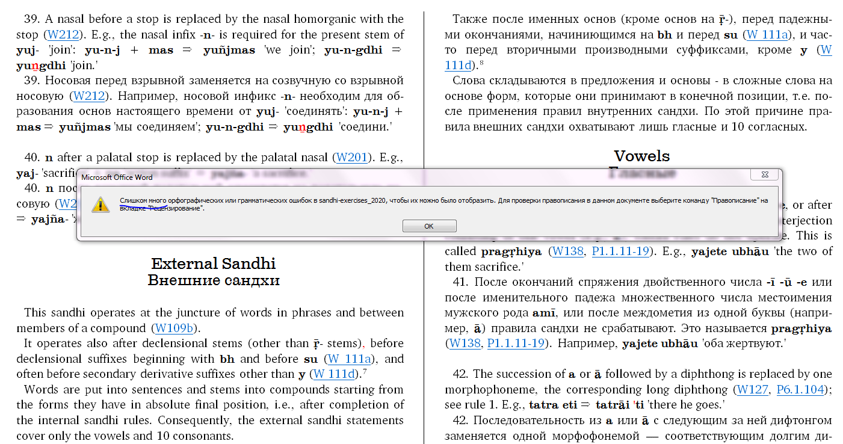The height and width of the screenshot is (444, 843).
Task: Click OK in the Word warning dialog
Action: (x=429, y=226)
